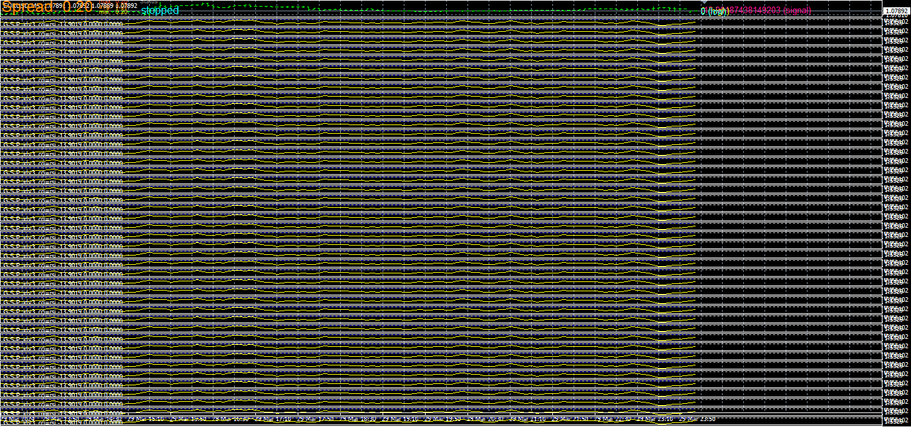This screenshot has height=427, width=911.
Task: Click the '29 Mar 19:10' time axis label
Action: (402, 419)
